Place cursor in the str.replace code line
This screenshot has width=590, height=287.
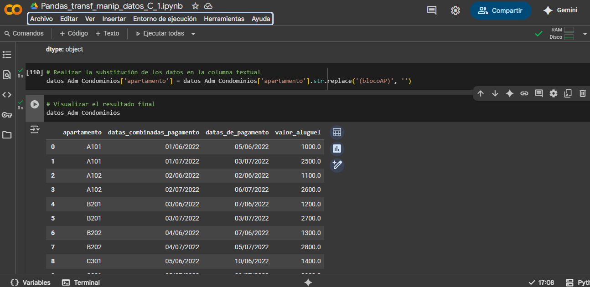(229, 81)
